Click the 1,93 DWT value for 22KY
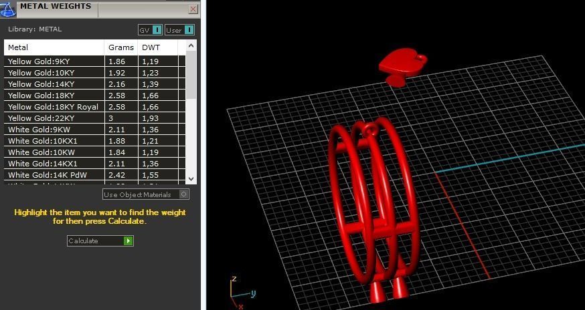The image size is (585, 310). coord(151,118)
